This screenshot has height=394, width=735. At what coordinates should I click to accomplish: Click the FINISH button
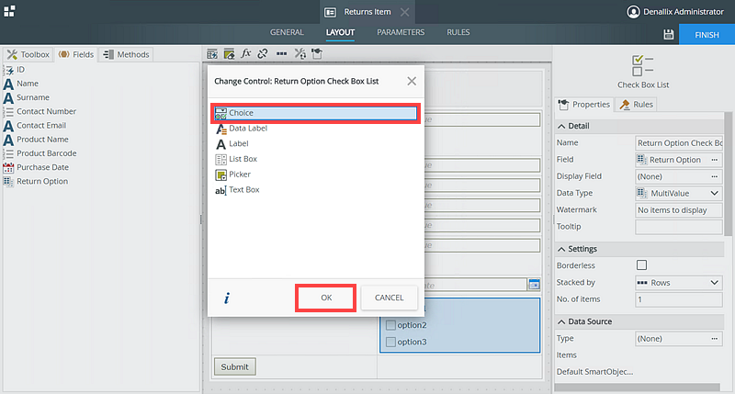[x=707, y=34]
